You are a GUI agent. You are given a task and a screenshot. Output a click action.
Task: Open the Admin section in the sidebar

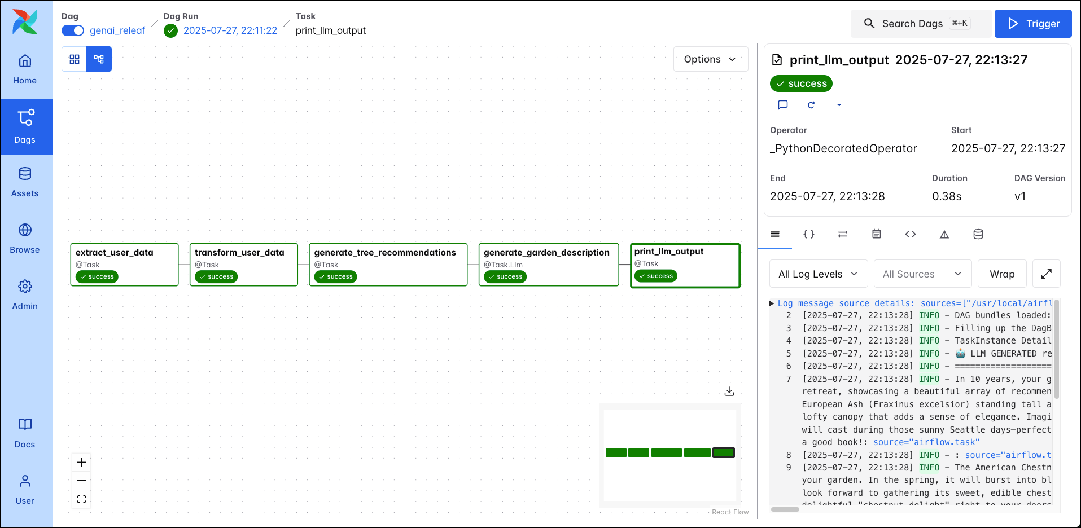tap(25, 293)
